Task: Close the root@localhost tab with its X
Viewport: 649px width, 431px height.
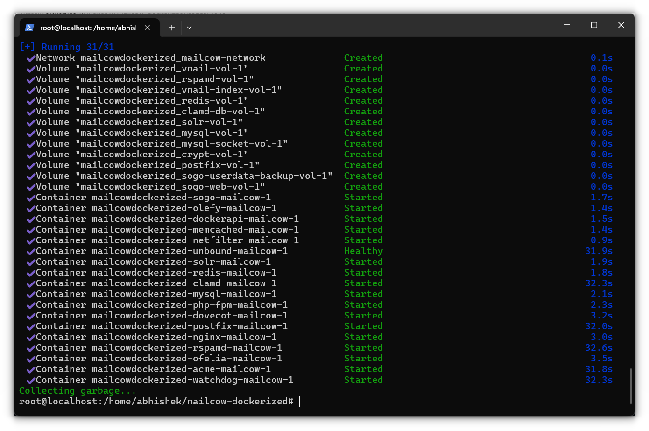Action: [147, 28]
